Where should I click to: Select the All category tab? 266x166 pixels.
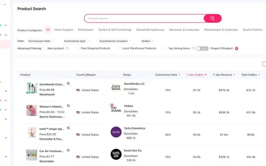[48, 30]
